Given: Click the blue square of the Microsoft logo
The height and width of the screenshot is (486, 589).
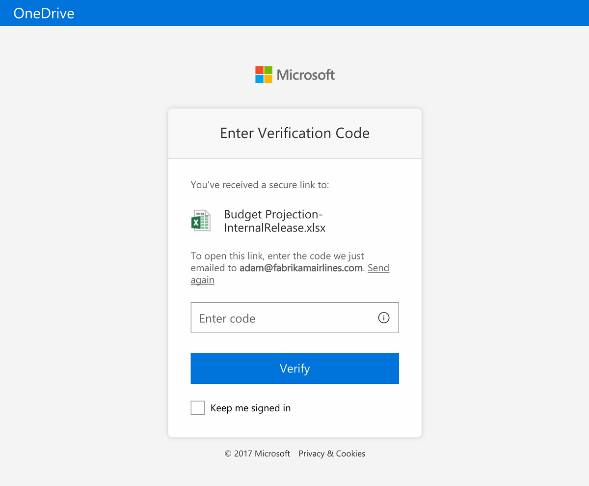Looking at the screenshot, I should (x=259, y=79).
